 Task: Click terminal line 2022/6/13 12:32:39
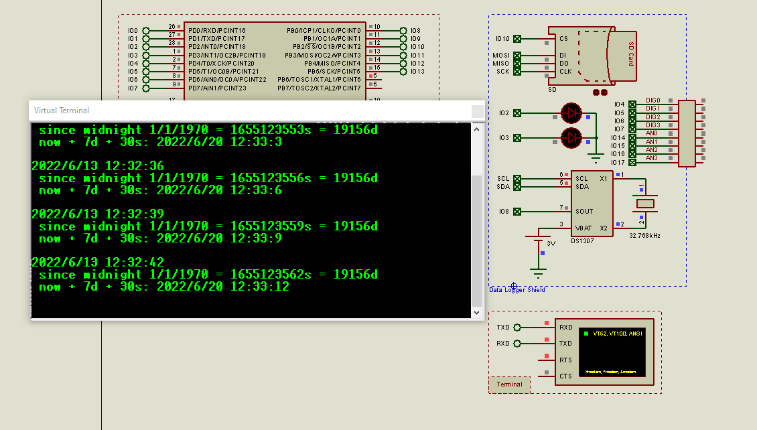pos(98,214)
